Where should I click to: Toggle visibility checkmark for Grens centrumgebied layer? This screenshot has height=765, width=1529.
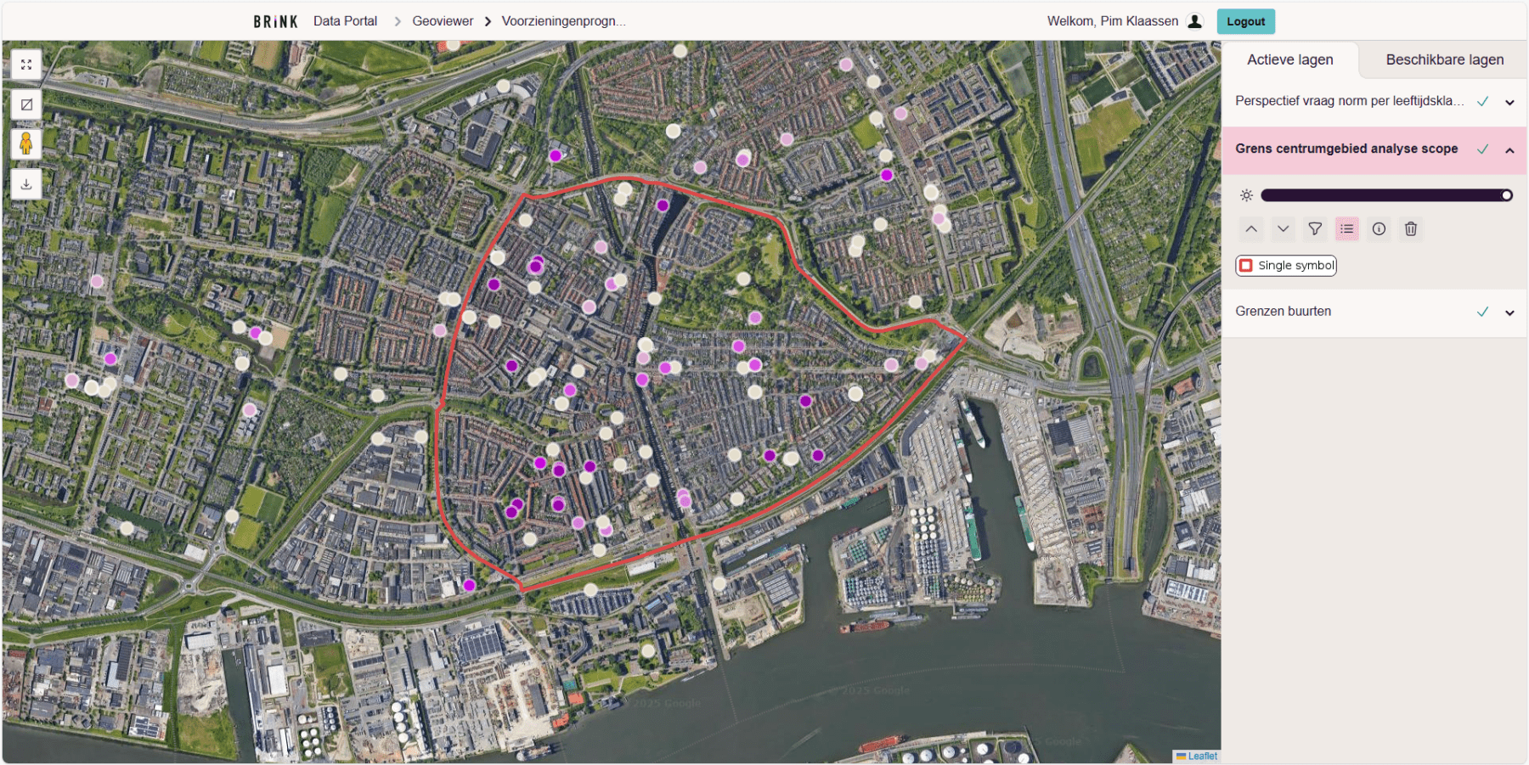[x=1482, y=149]
